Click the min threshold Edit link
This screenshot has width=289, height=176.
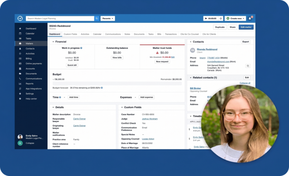tap(173, 57)
